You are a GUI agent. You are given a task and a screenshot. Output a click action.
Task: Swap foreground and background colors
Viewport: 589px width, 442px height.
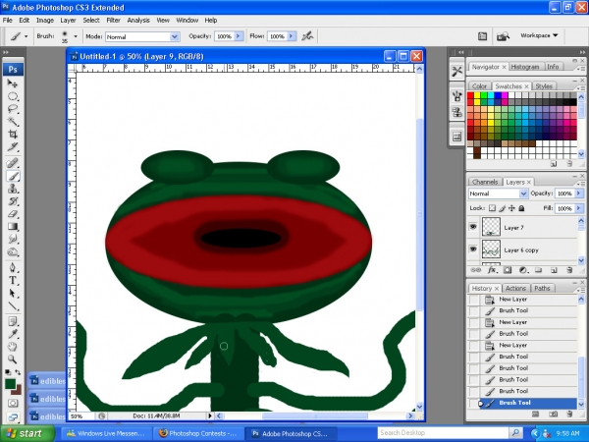tap(18, 372)
